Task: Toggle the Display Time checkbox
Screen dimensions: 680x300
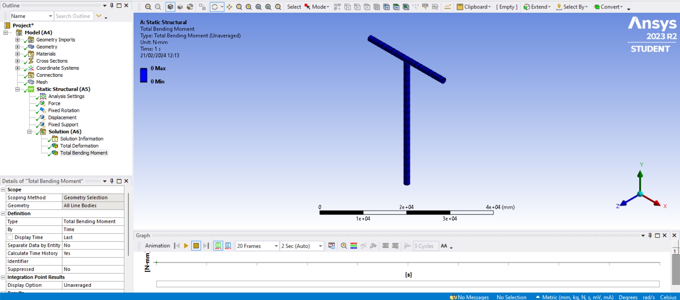Action: click(x=10, y=237)
